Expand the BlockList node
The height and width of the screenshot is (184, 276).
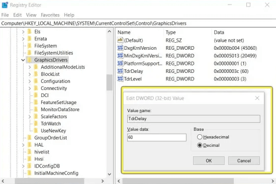(30, 74)
